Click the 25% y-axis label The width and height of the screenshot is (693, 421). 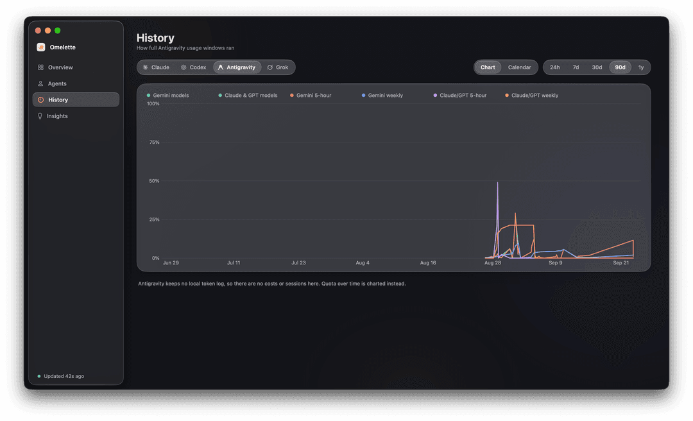point(154,219)
